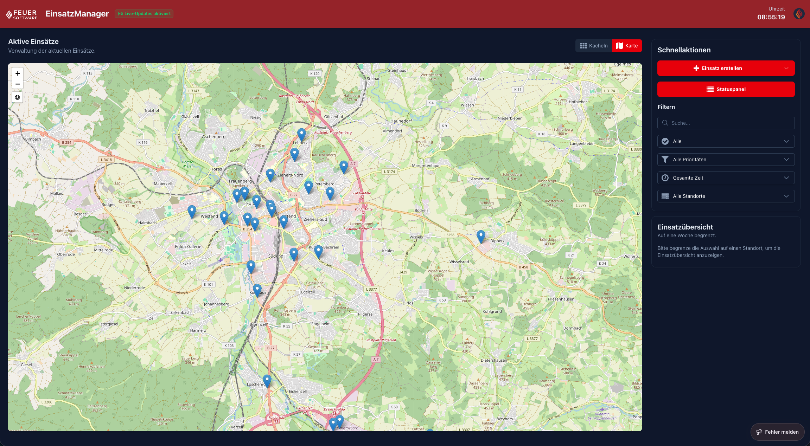Screen dimensions: 810x446
Task: Select the locate/globe icon on the map
Action: pyautogui.click(x=17, y=97)
